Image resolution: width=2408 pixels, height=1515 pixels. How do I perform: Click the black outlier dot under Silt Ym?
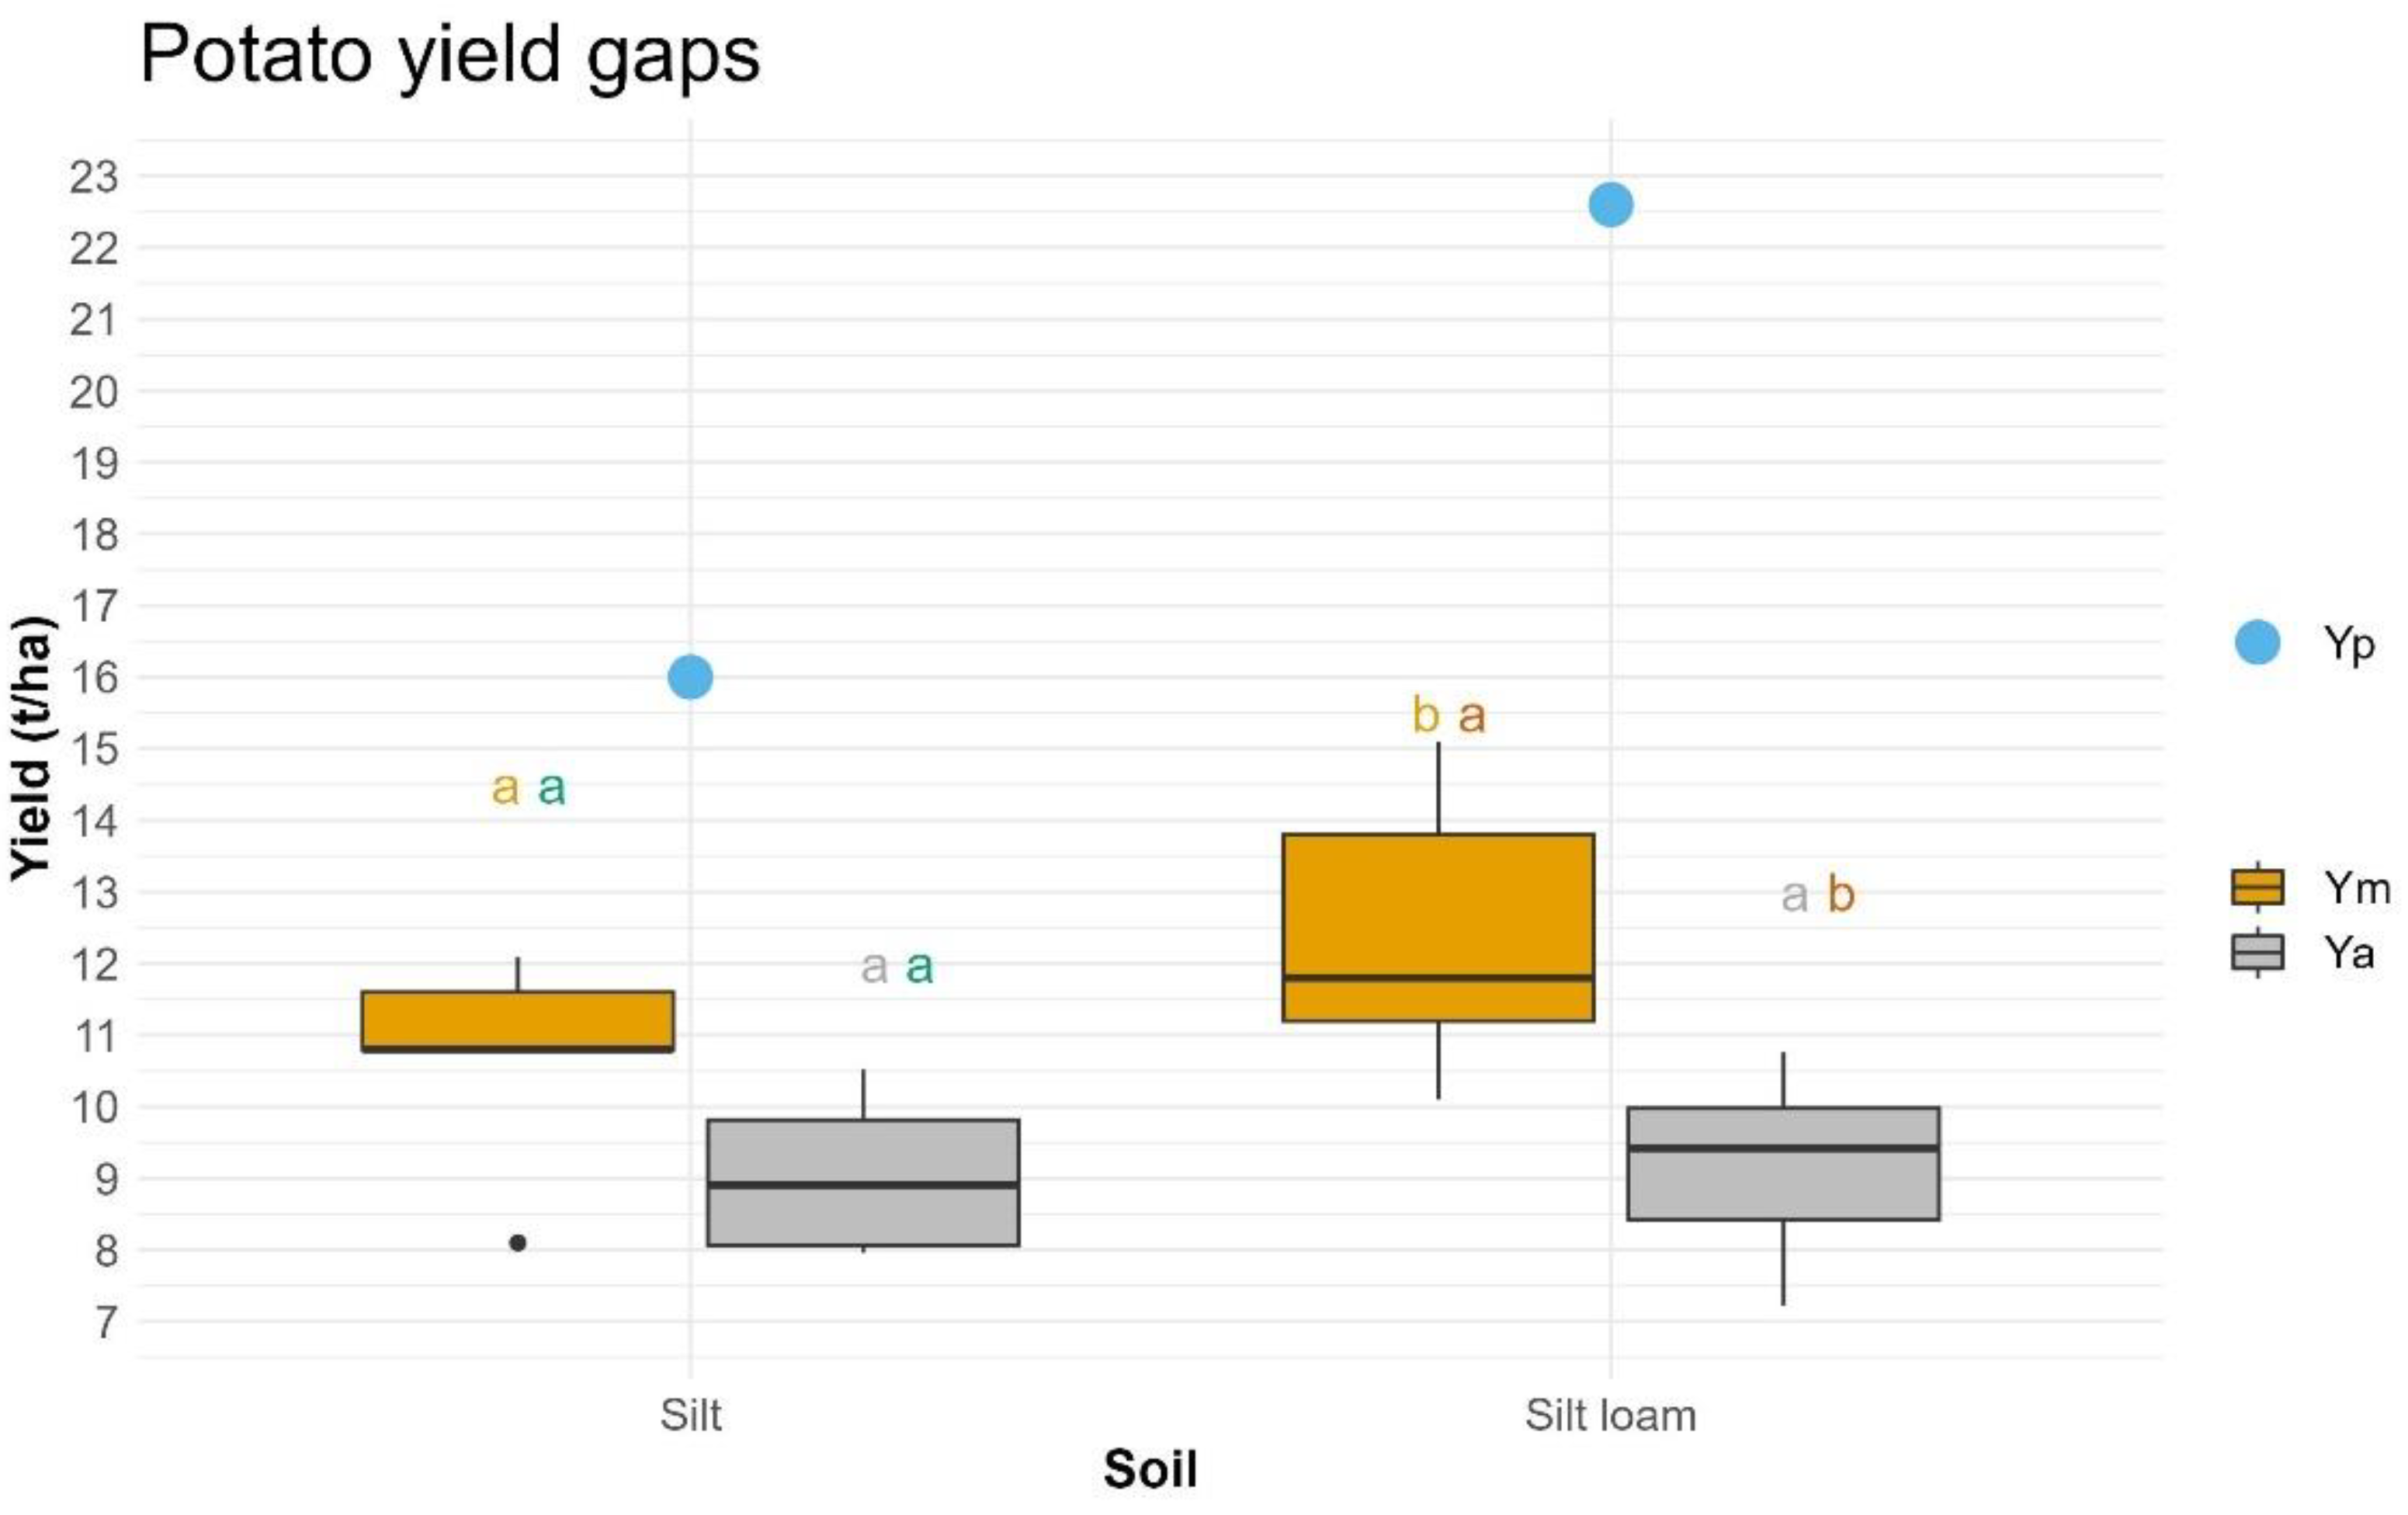(x=517, y=1243)
